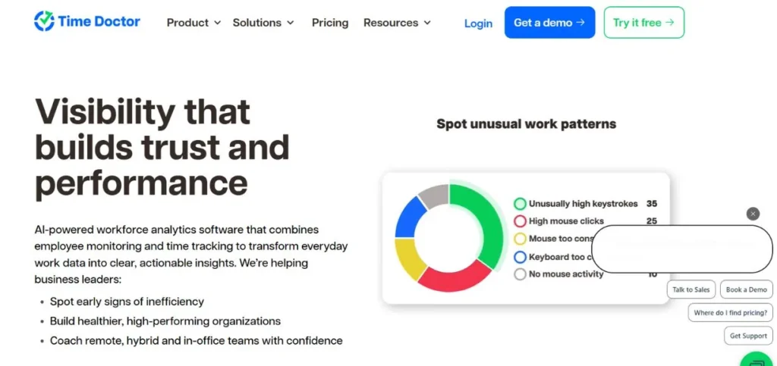Click the Visibility that builds trust headline
This screenshot has height=366, width=777.
[x=162, y=148]
